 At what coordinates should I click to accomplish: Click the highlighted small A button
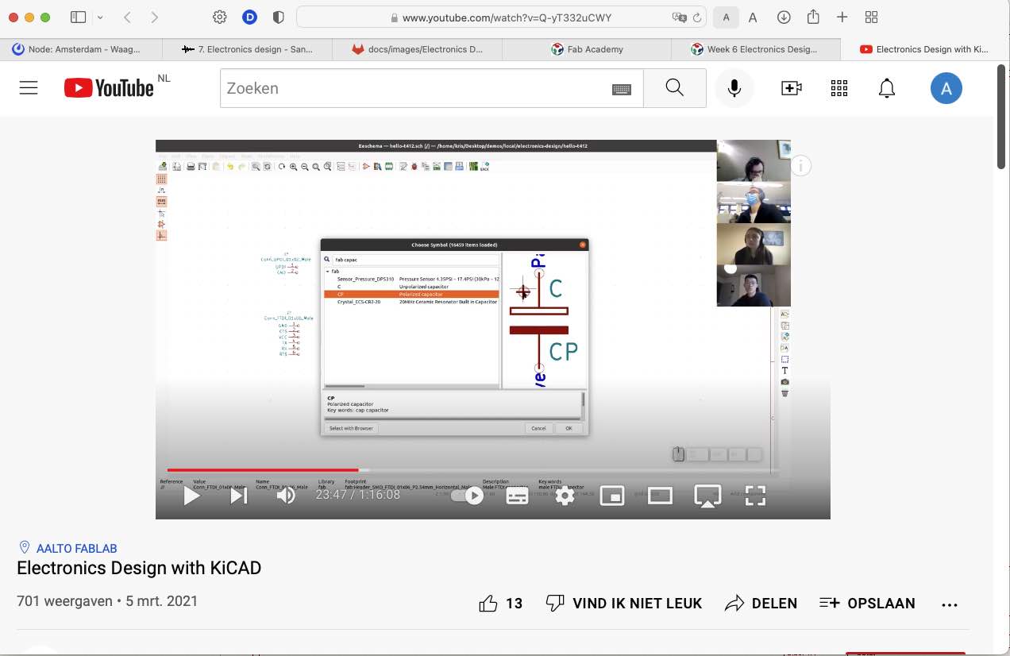726,17
